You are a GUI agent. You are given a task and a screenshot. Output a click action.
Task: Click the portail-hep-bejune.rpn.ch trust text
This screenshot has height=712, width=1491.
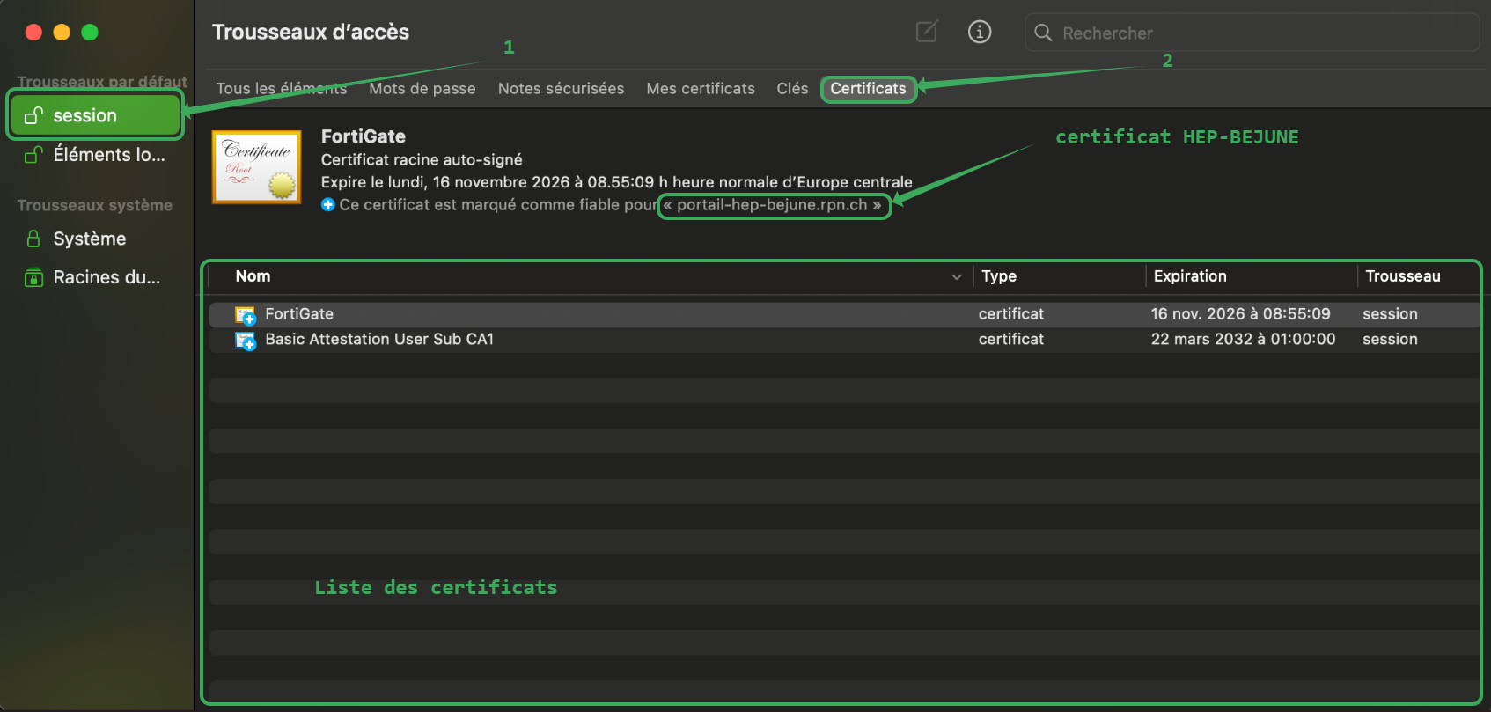(773, 205)
